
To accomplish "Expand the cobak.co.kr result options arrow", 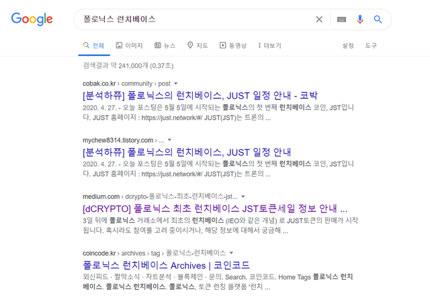I will 176,83.
